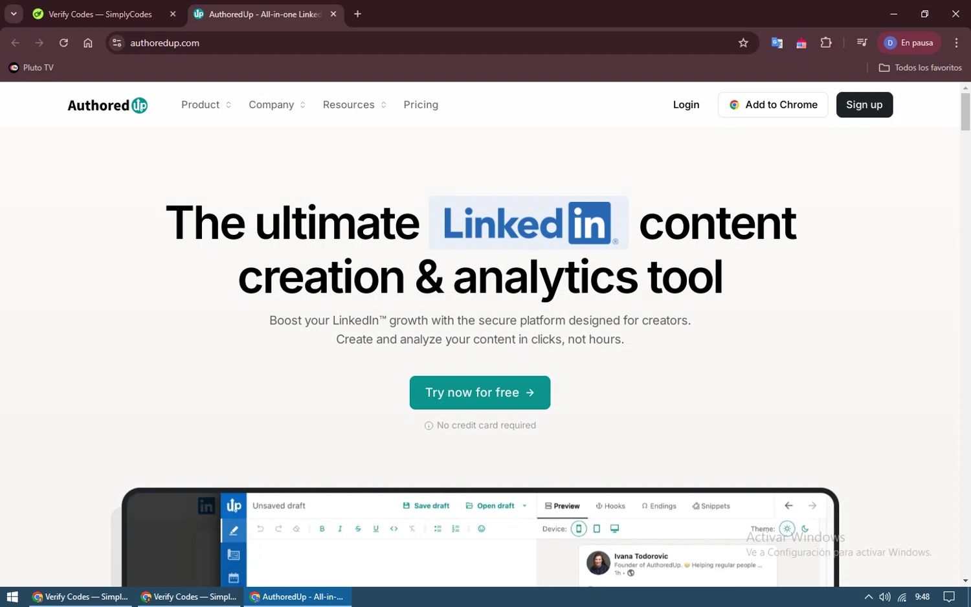Click the AuthoredUp logo
The width and height of the screenshot is (971, 607).
107,105
